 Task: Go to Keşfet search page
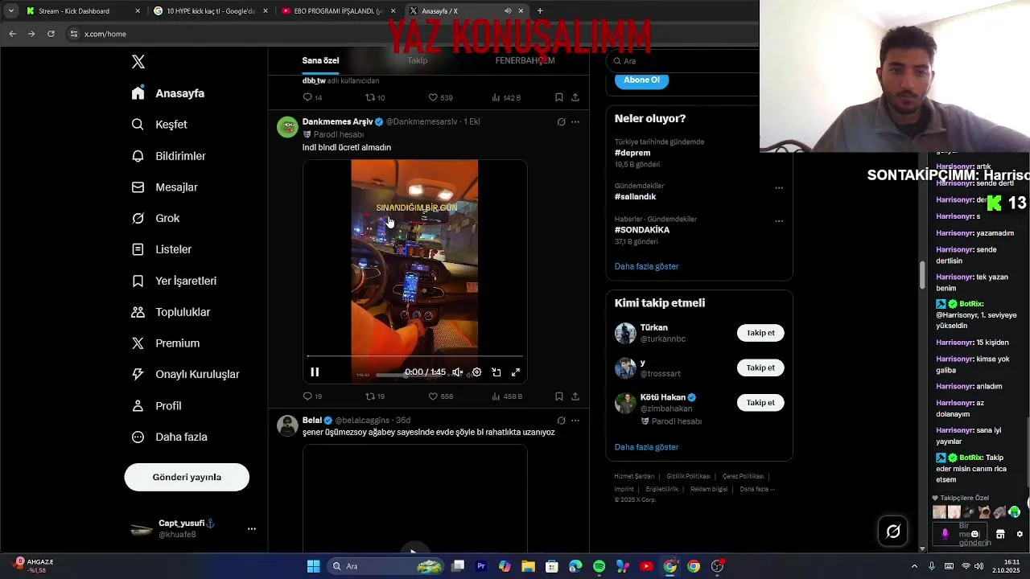[159, 125]
